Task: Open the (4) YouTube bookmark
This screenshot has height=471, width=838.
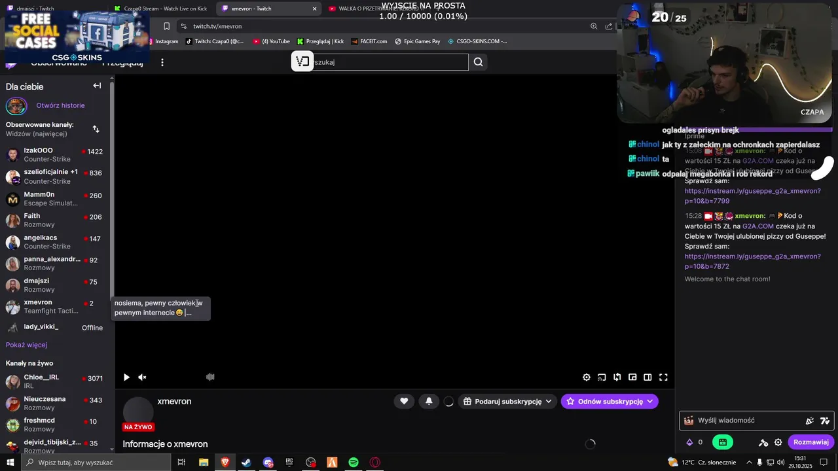Action: point(271,41)
